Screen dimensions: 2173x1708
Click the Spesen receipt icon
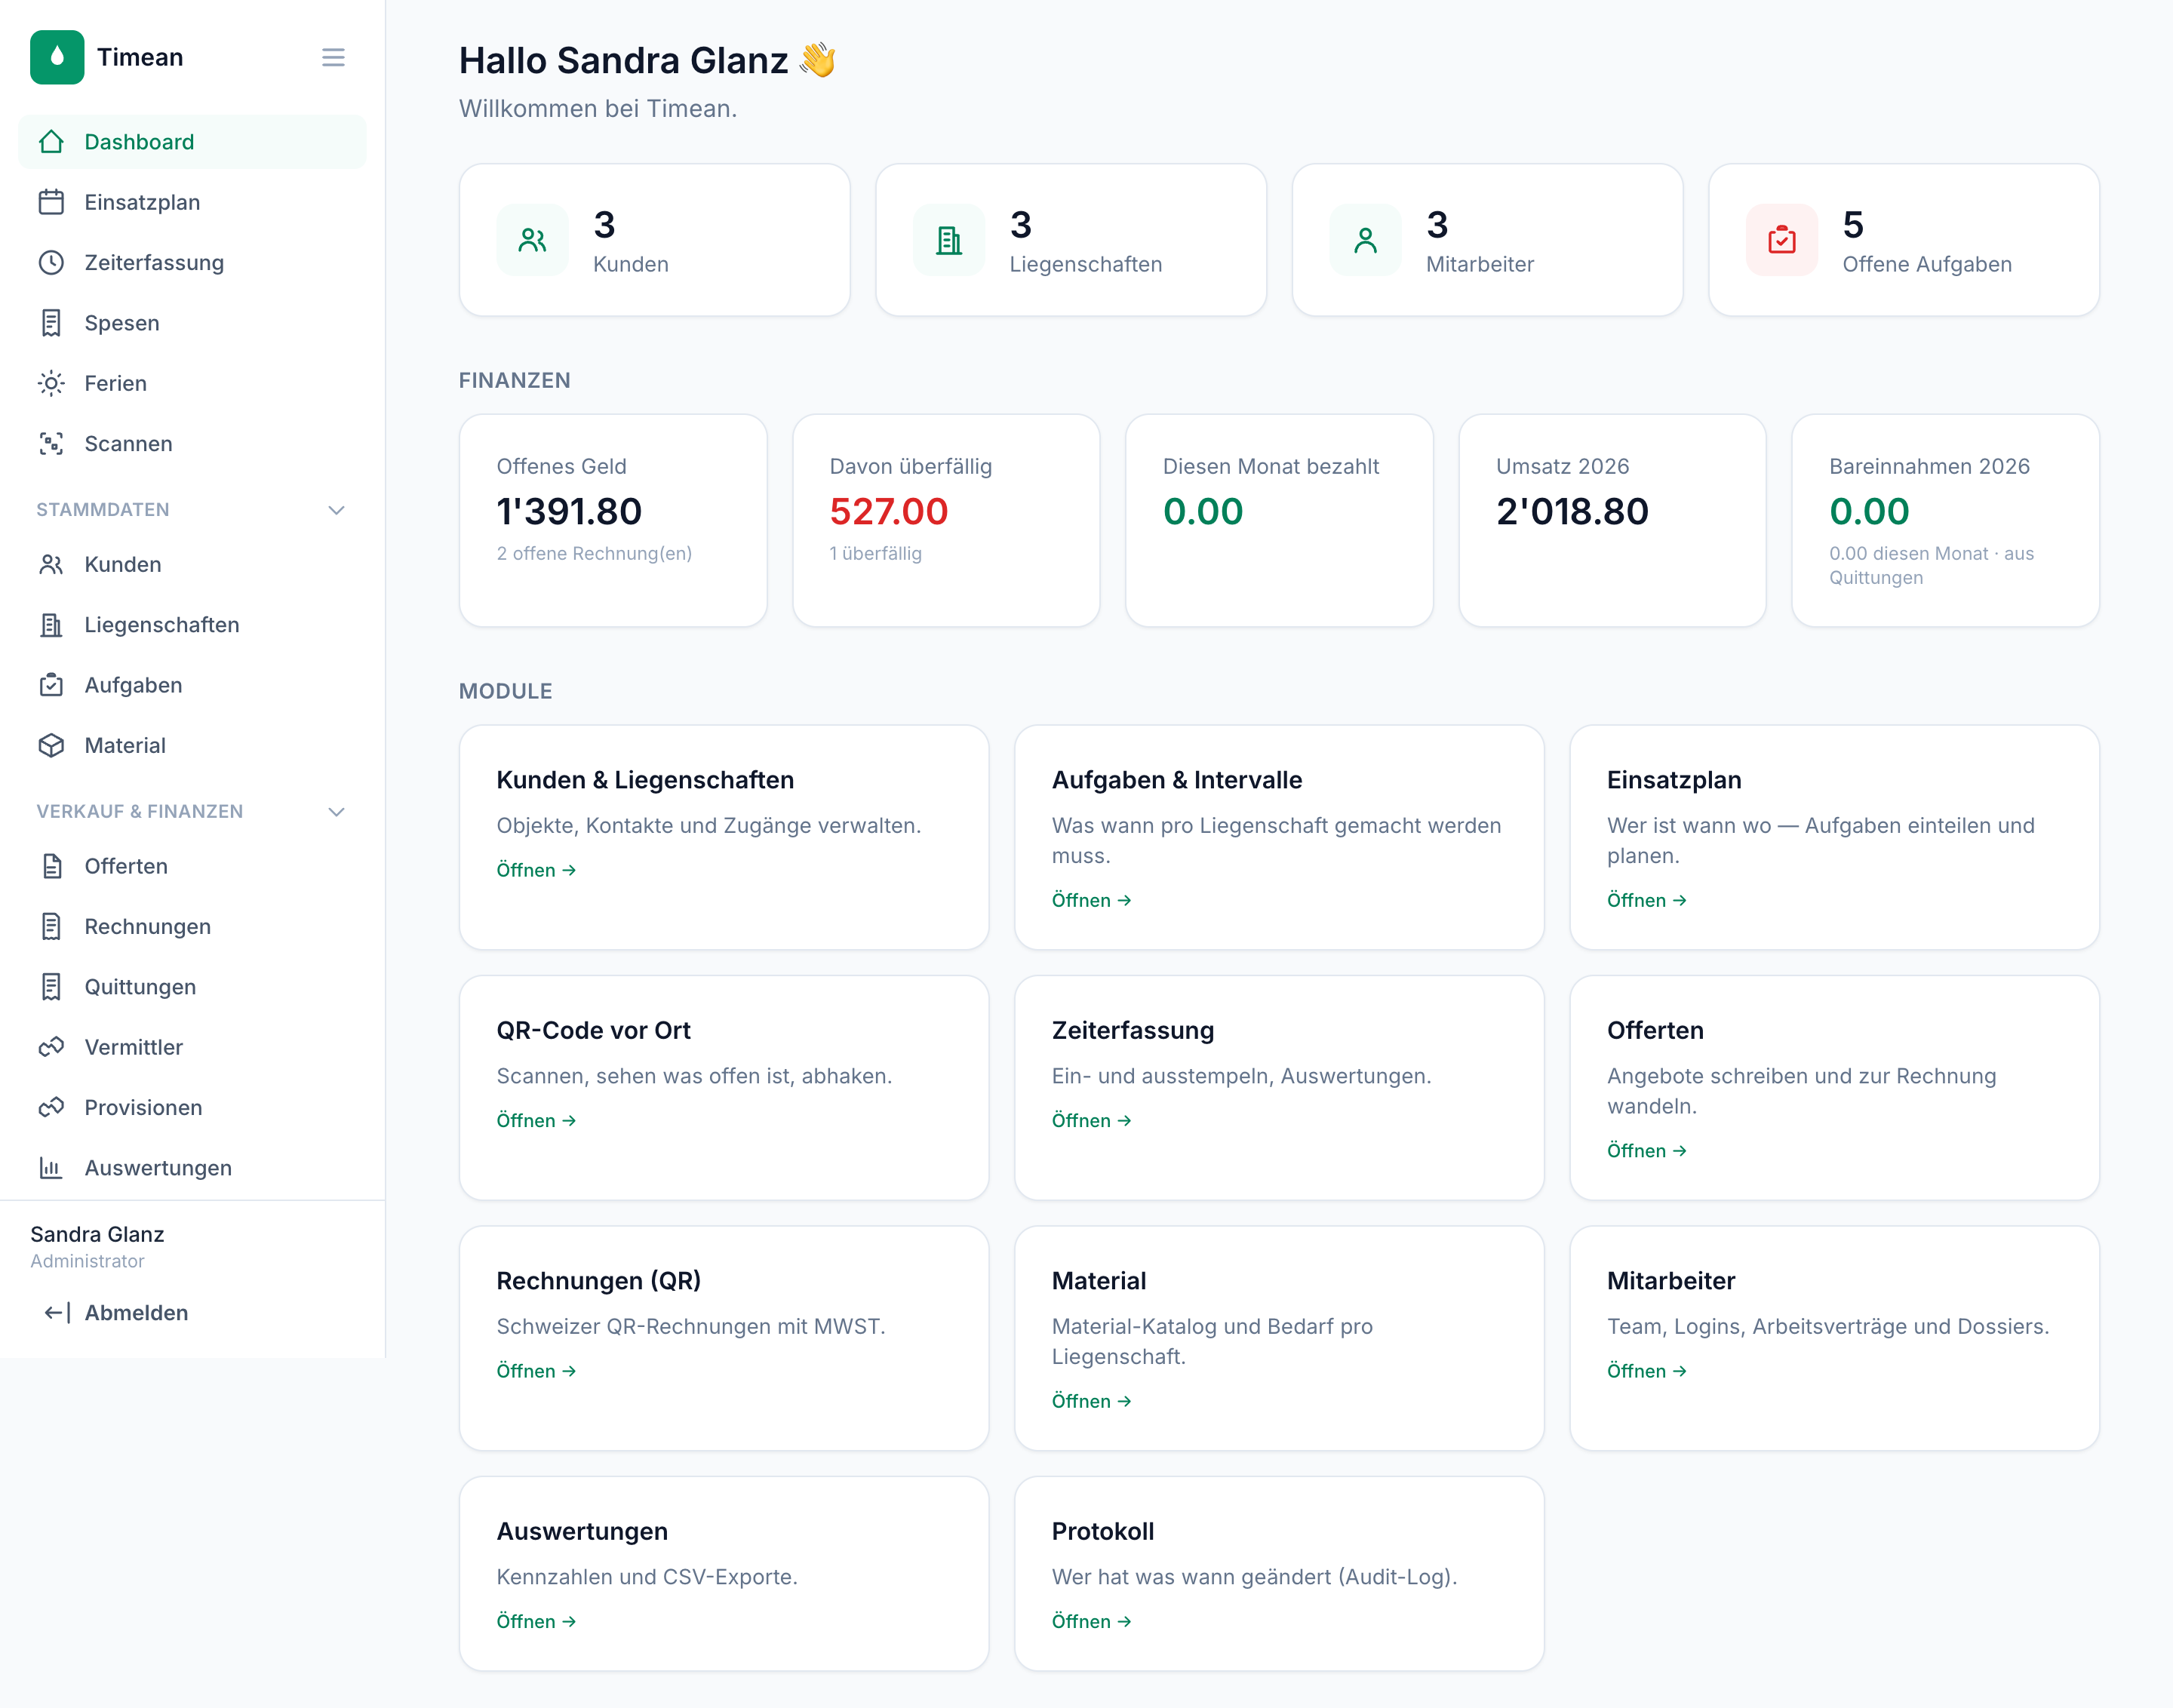51,323
